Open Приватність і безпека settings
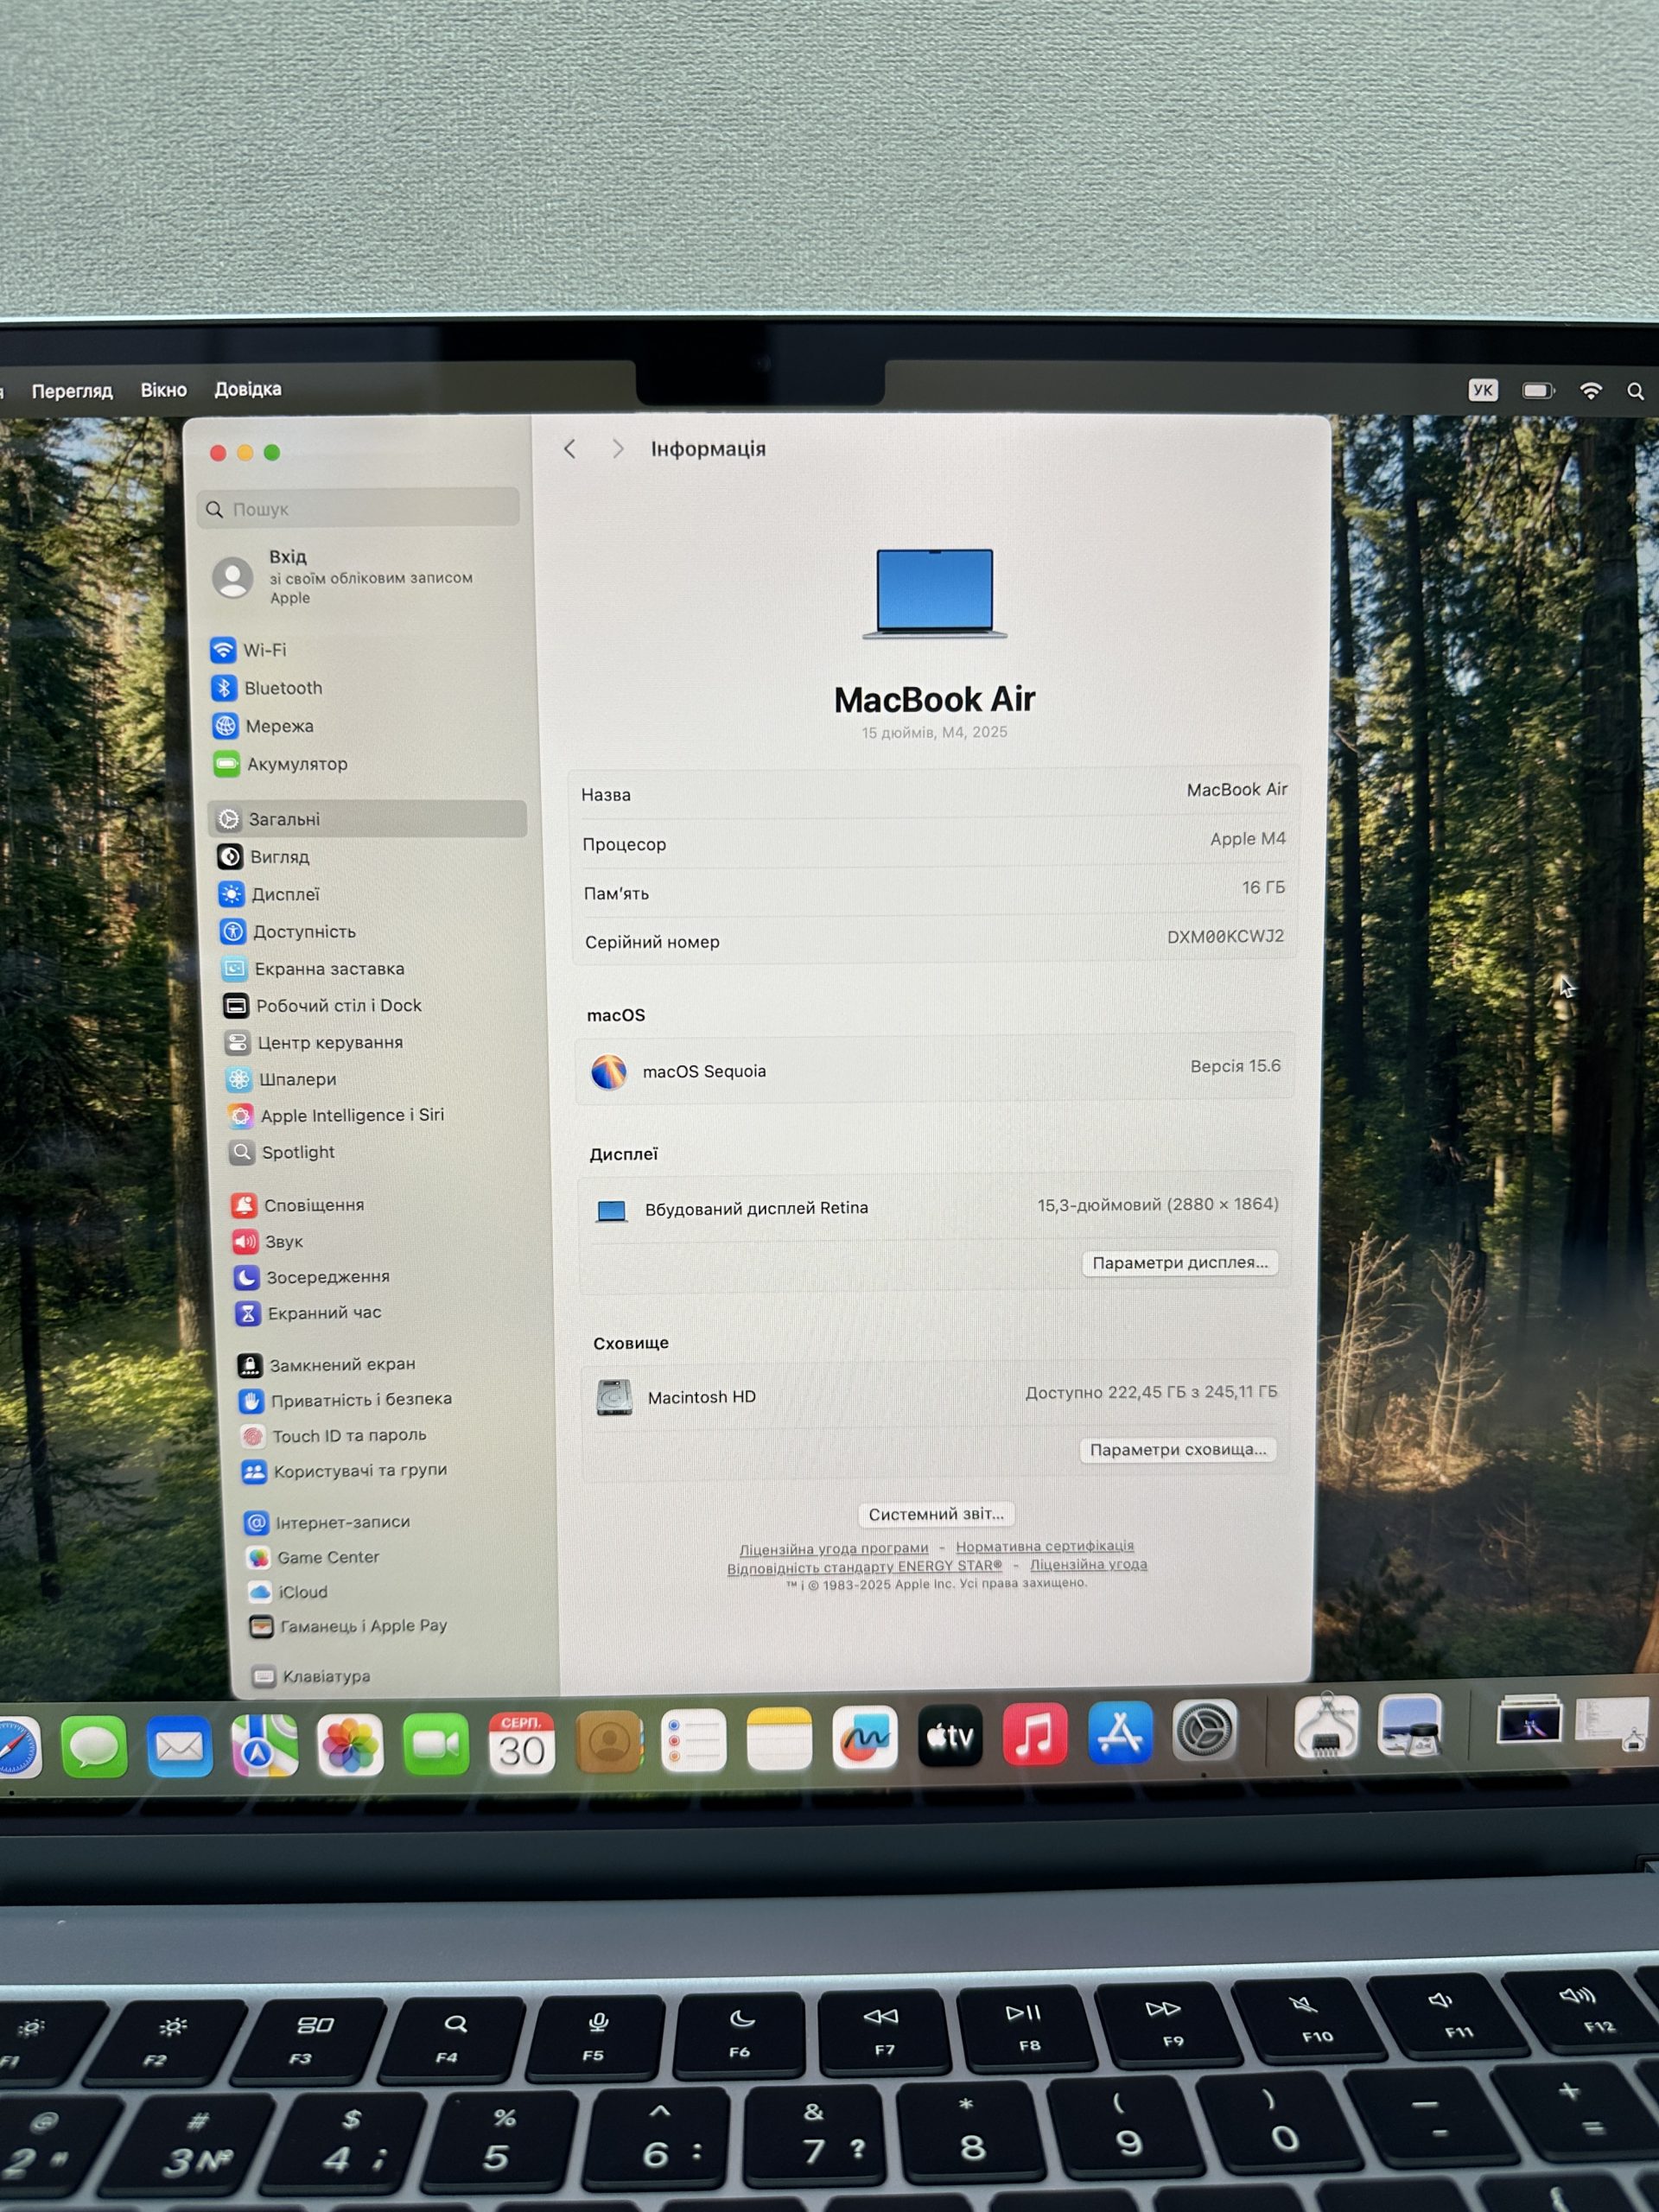 point(346,1400)
